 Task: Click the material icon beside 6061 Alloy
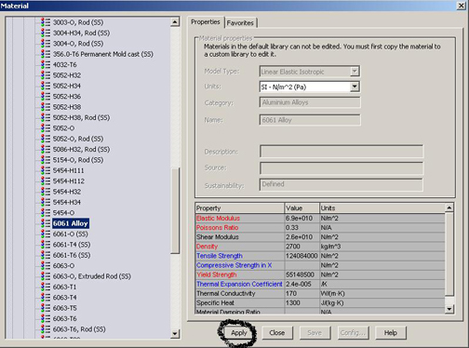point(46,223)
